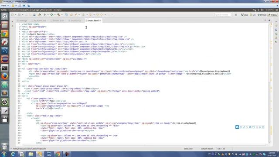Switch to the Java perspective
Image resolution: width=279 pixels, height=157 pixels.
(245, 15)
